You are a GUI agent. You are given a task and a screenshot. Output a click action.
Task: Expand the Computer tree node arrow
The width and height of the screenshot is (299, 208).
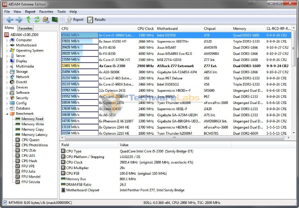pyautogui.click(x=7, y=40)
